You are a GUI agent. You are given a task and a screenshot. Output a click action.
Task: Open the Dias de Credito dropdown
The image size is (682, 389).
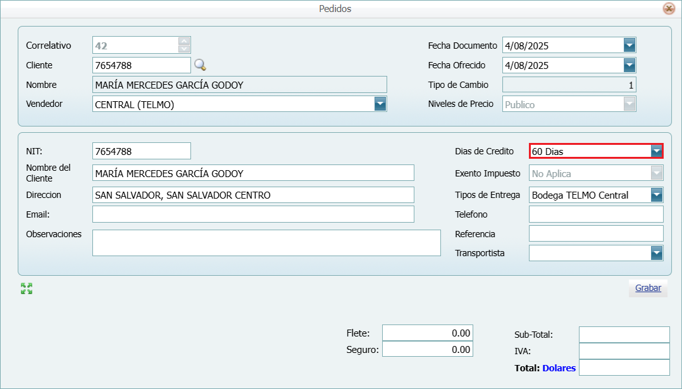point(657,151)
